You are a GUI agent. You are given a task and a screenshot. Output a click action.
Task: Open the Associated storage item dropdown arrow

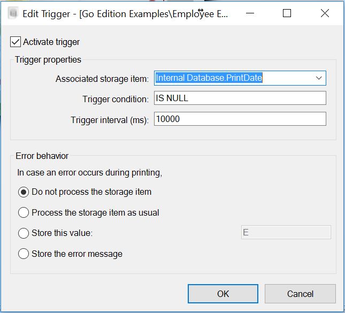point(319,78)
